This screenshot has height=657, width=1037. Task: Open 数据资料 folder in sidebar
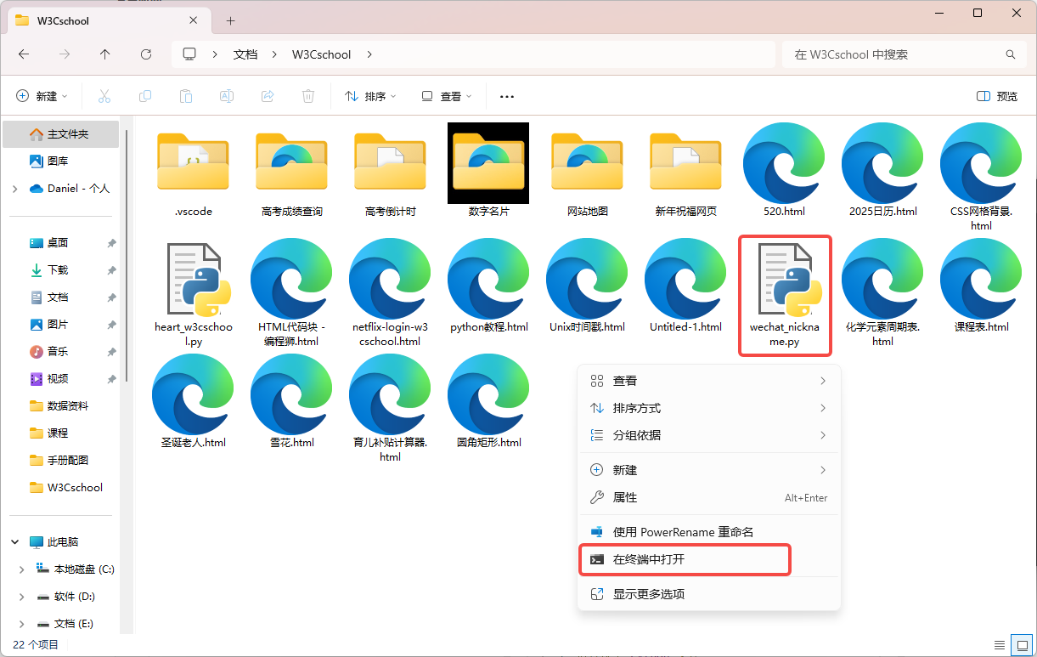[62, 406]
